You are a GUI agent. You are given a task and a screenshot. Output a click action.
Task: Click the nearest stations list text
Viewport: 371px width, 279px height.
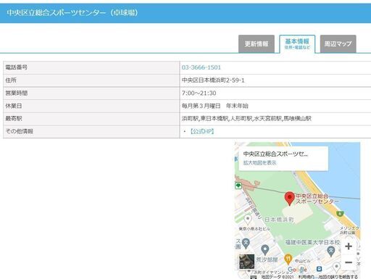click(x=246, y=119)
